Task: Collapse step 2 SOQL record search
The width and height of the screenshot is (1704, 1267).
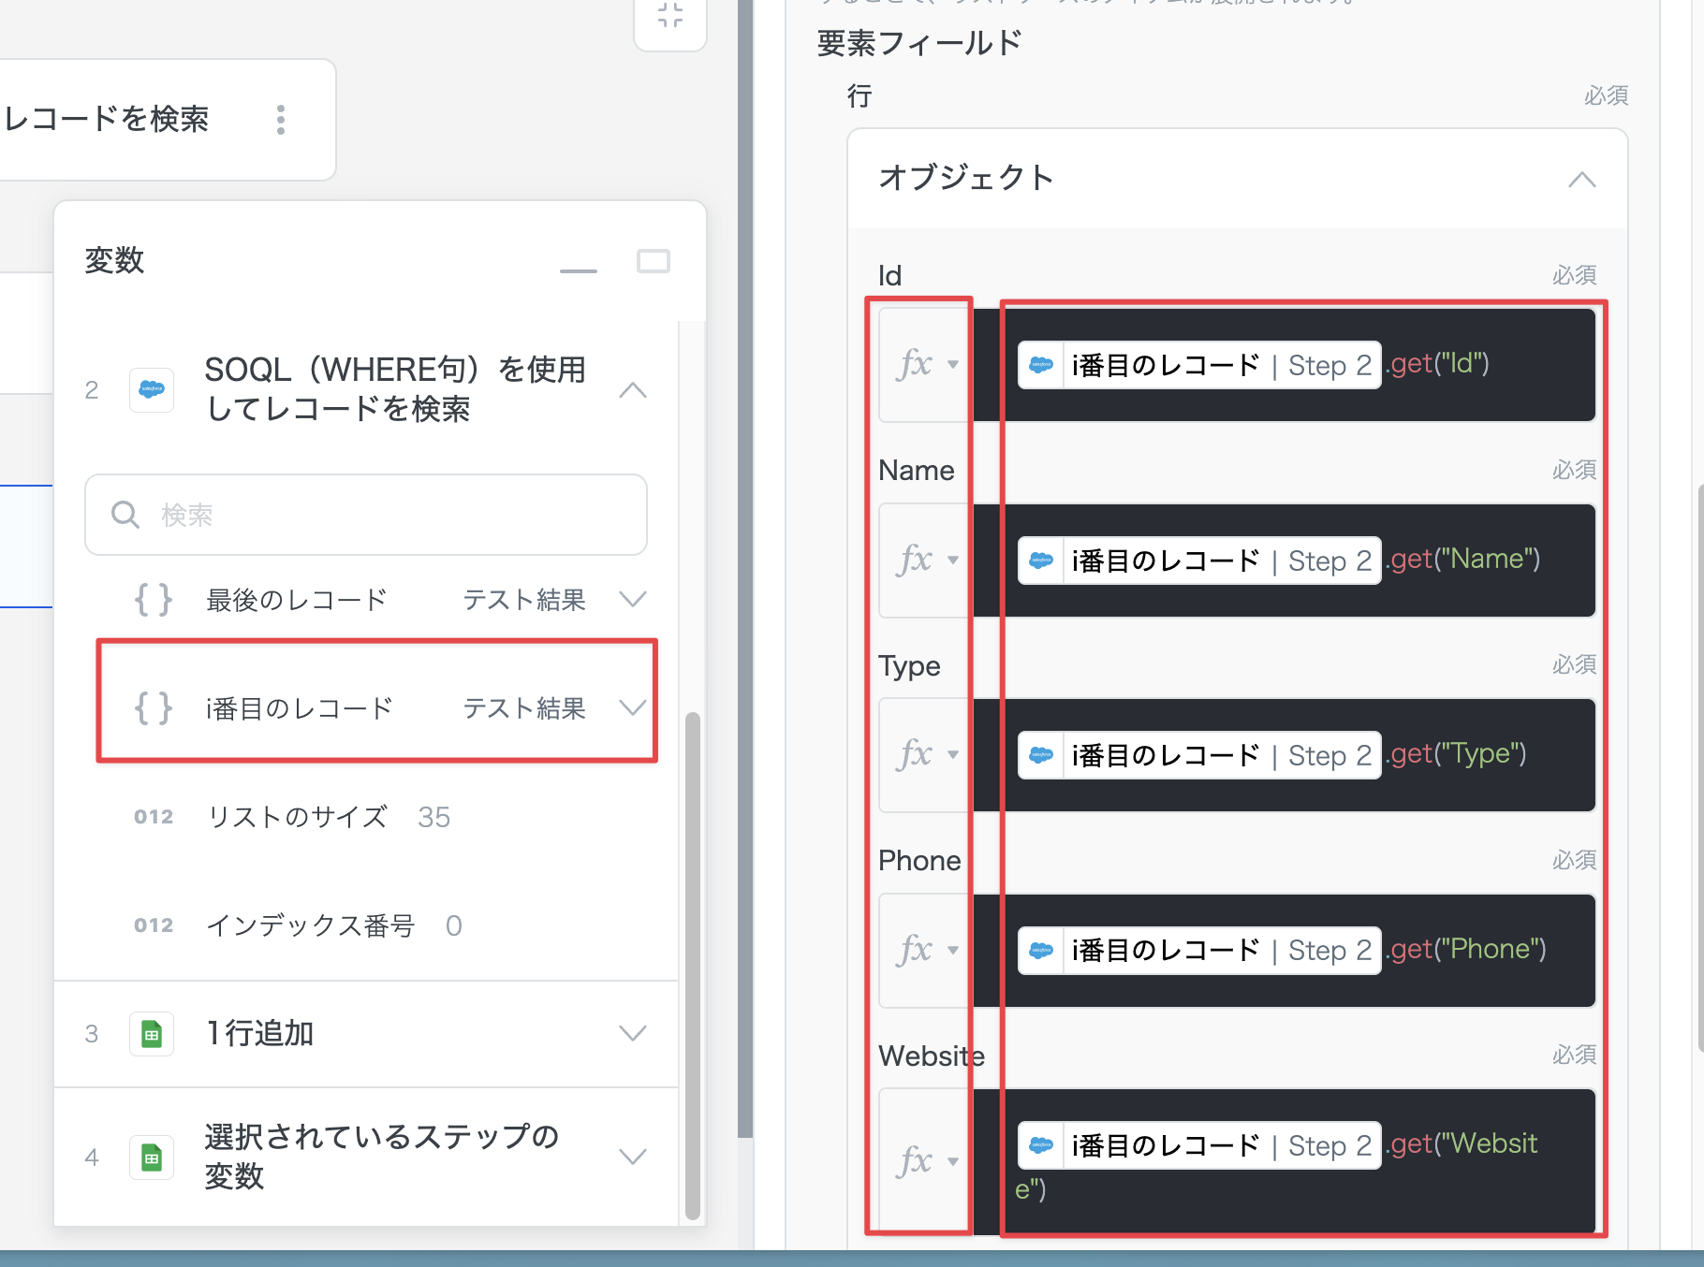Action: tap(633, 390)
